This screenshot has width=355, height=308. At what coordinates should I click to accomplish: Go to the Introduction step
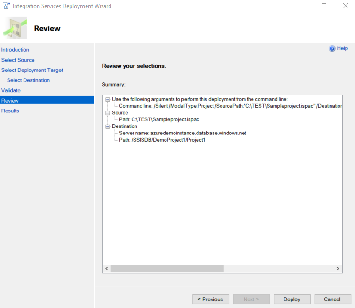tap(15, 50)
